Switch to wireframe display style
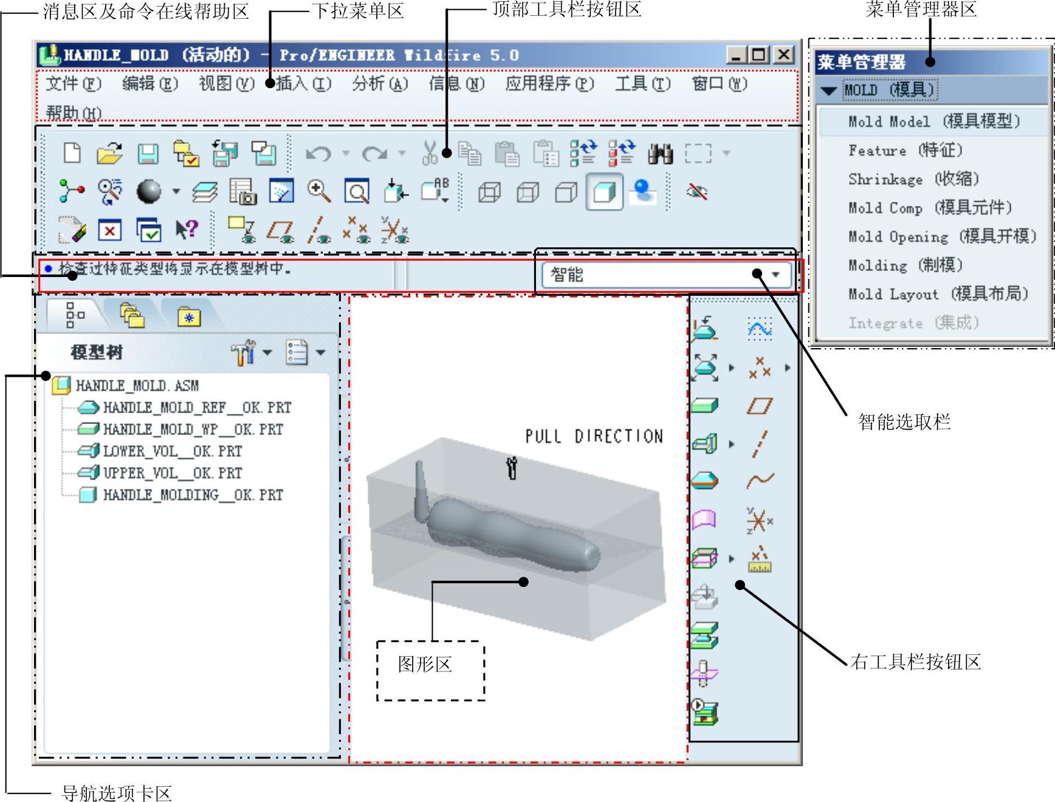1055x802 pixels. (x=490, y=193)
